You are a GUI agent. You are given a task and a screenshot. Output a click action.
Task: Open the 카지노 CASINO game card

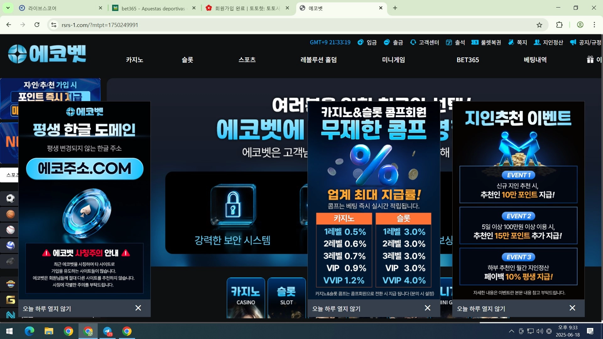tap(246, 298)
